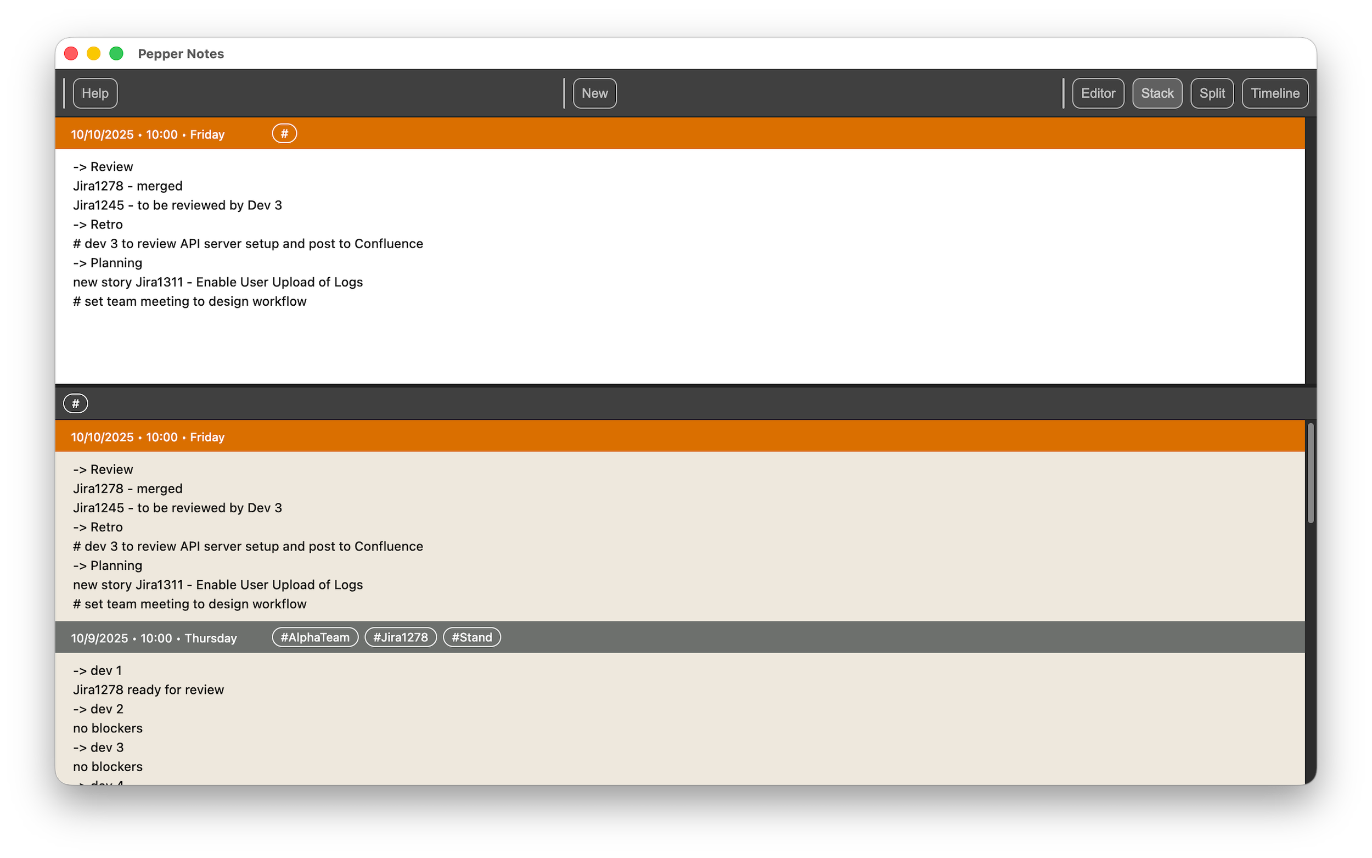Select the Stack view mode
This screenshot has width=1372, height=858.
[x=1156, y=93]
